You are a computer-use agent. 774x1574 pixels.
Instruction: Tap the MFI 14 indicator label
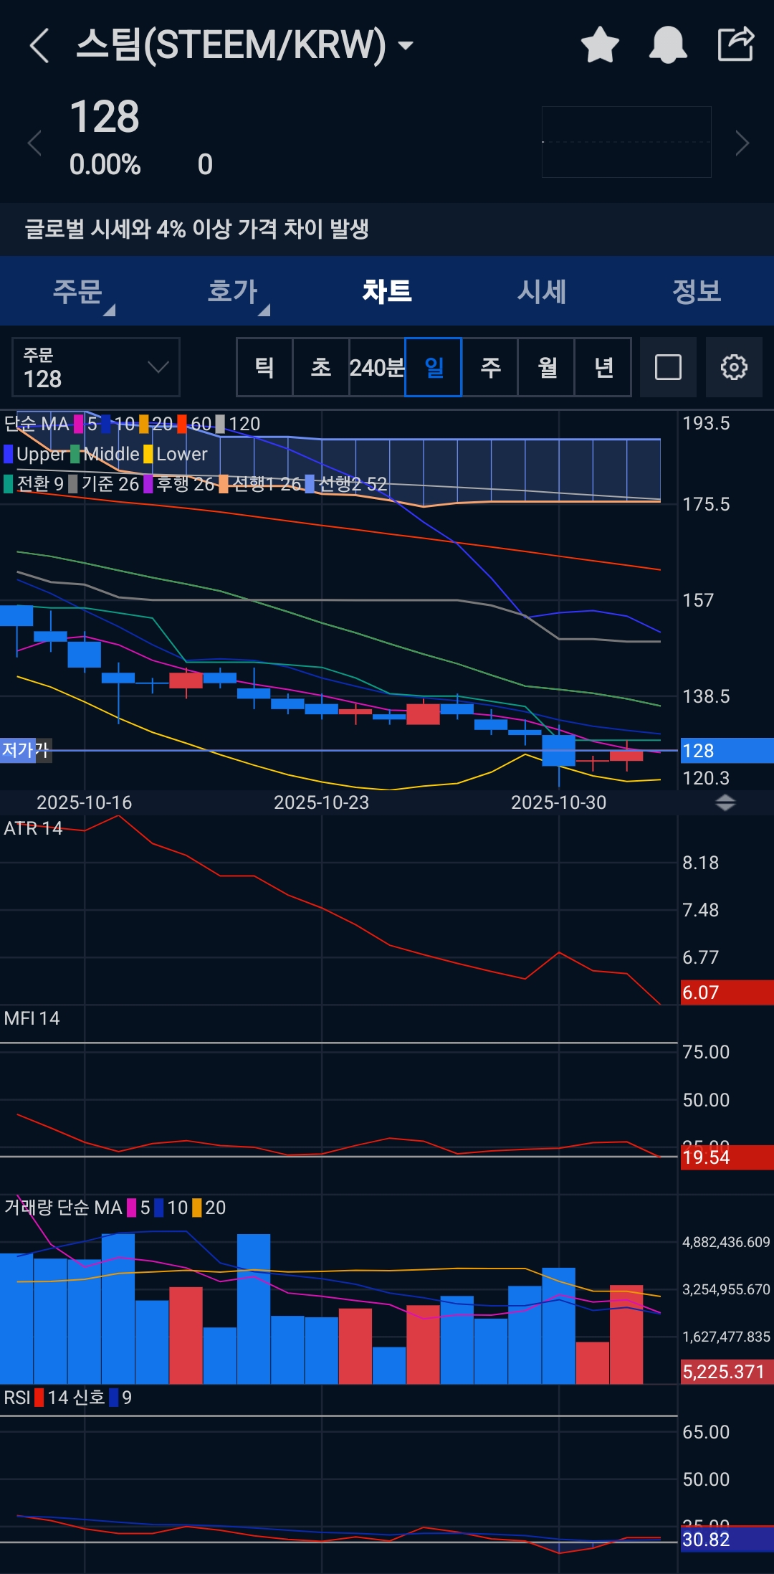tap(32, 1018)
